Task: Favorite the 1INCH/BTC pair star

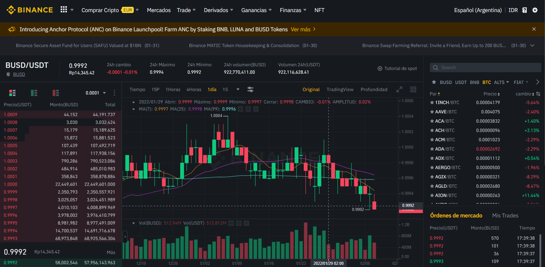Action: pos(432,103)
